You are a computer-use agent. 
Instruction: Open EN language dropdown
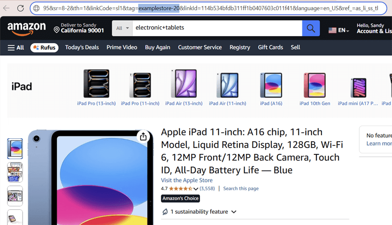[x=343, y=30]
